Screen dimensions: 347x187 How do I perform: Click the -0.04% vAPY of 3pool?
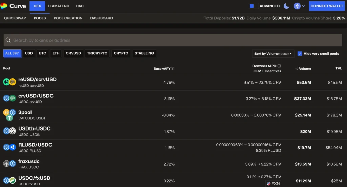[168, 115]
